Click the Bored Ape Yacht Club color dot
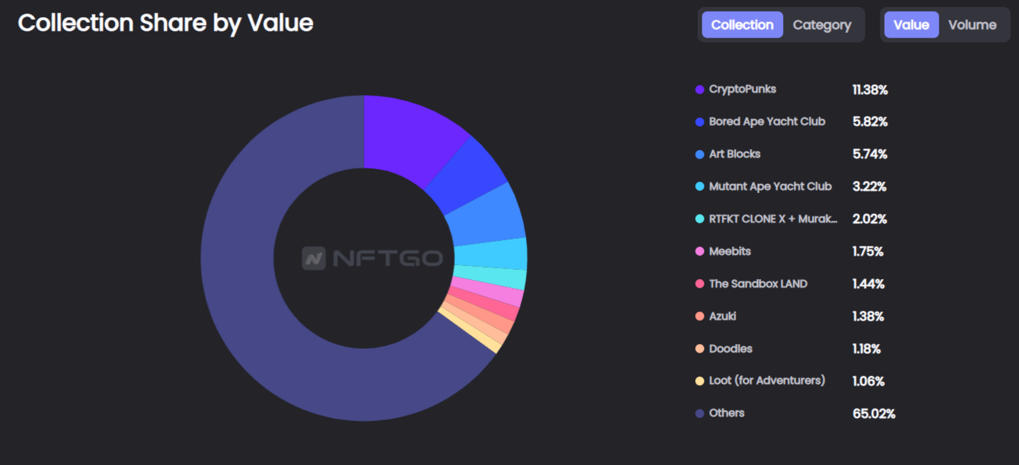 point(700,122)
